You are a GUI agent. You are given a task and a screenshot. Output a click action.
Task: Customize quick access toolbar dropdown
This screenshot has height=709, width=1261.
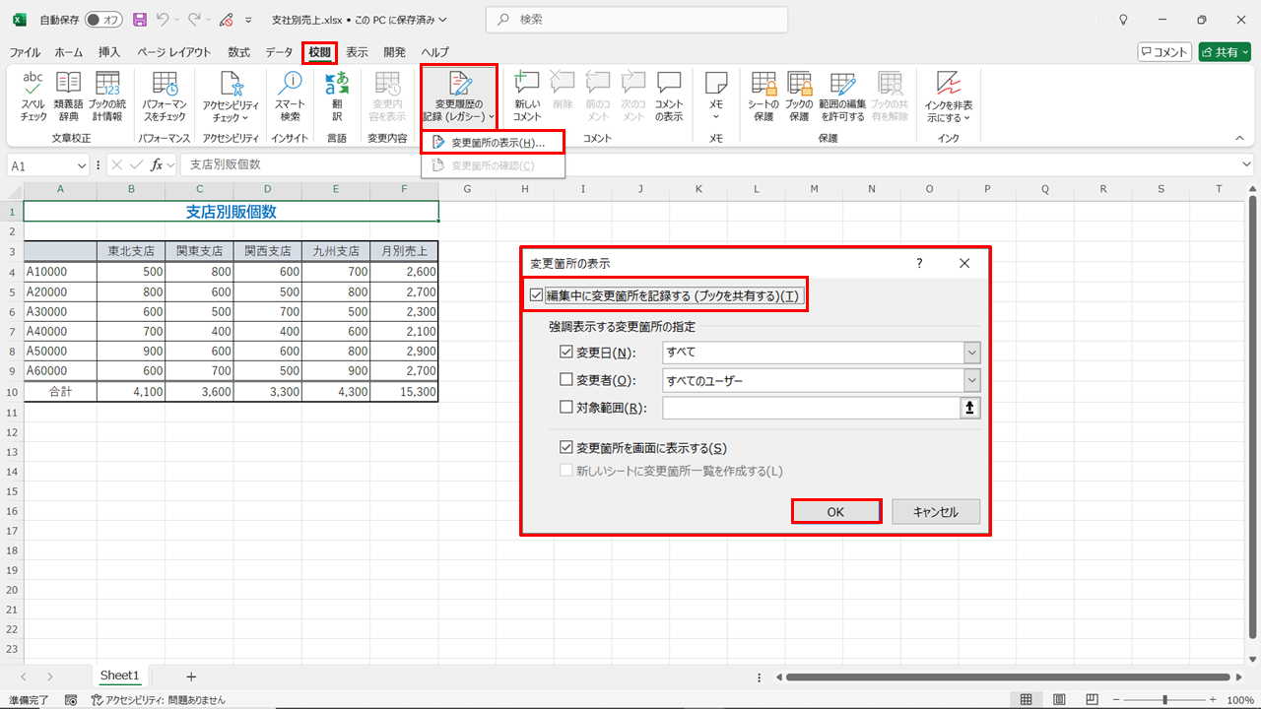pyautogui.click(x=247, y=20)
